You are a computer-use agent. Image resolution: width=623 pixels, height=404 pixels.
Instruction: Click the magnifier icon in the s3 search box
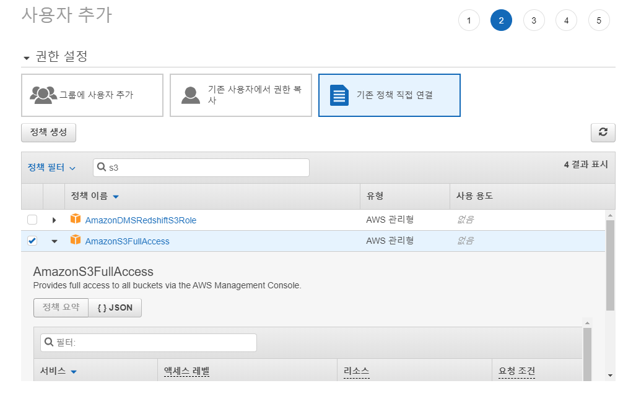coord(102,167)
